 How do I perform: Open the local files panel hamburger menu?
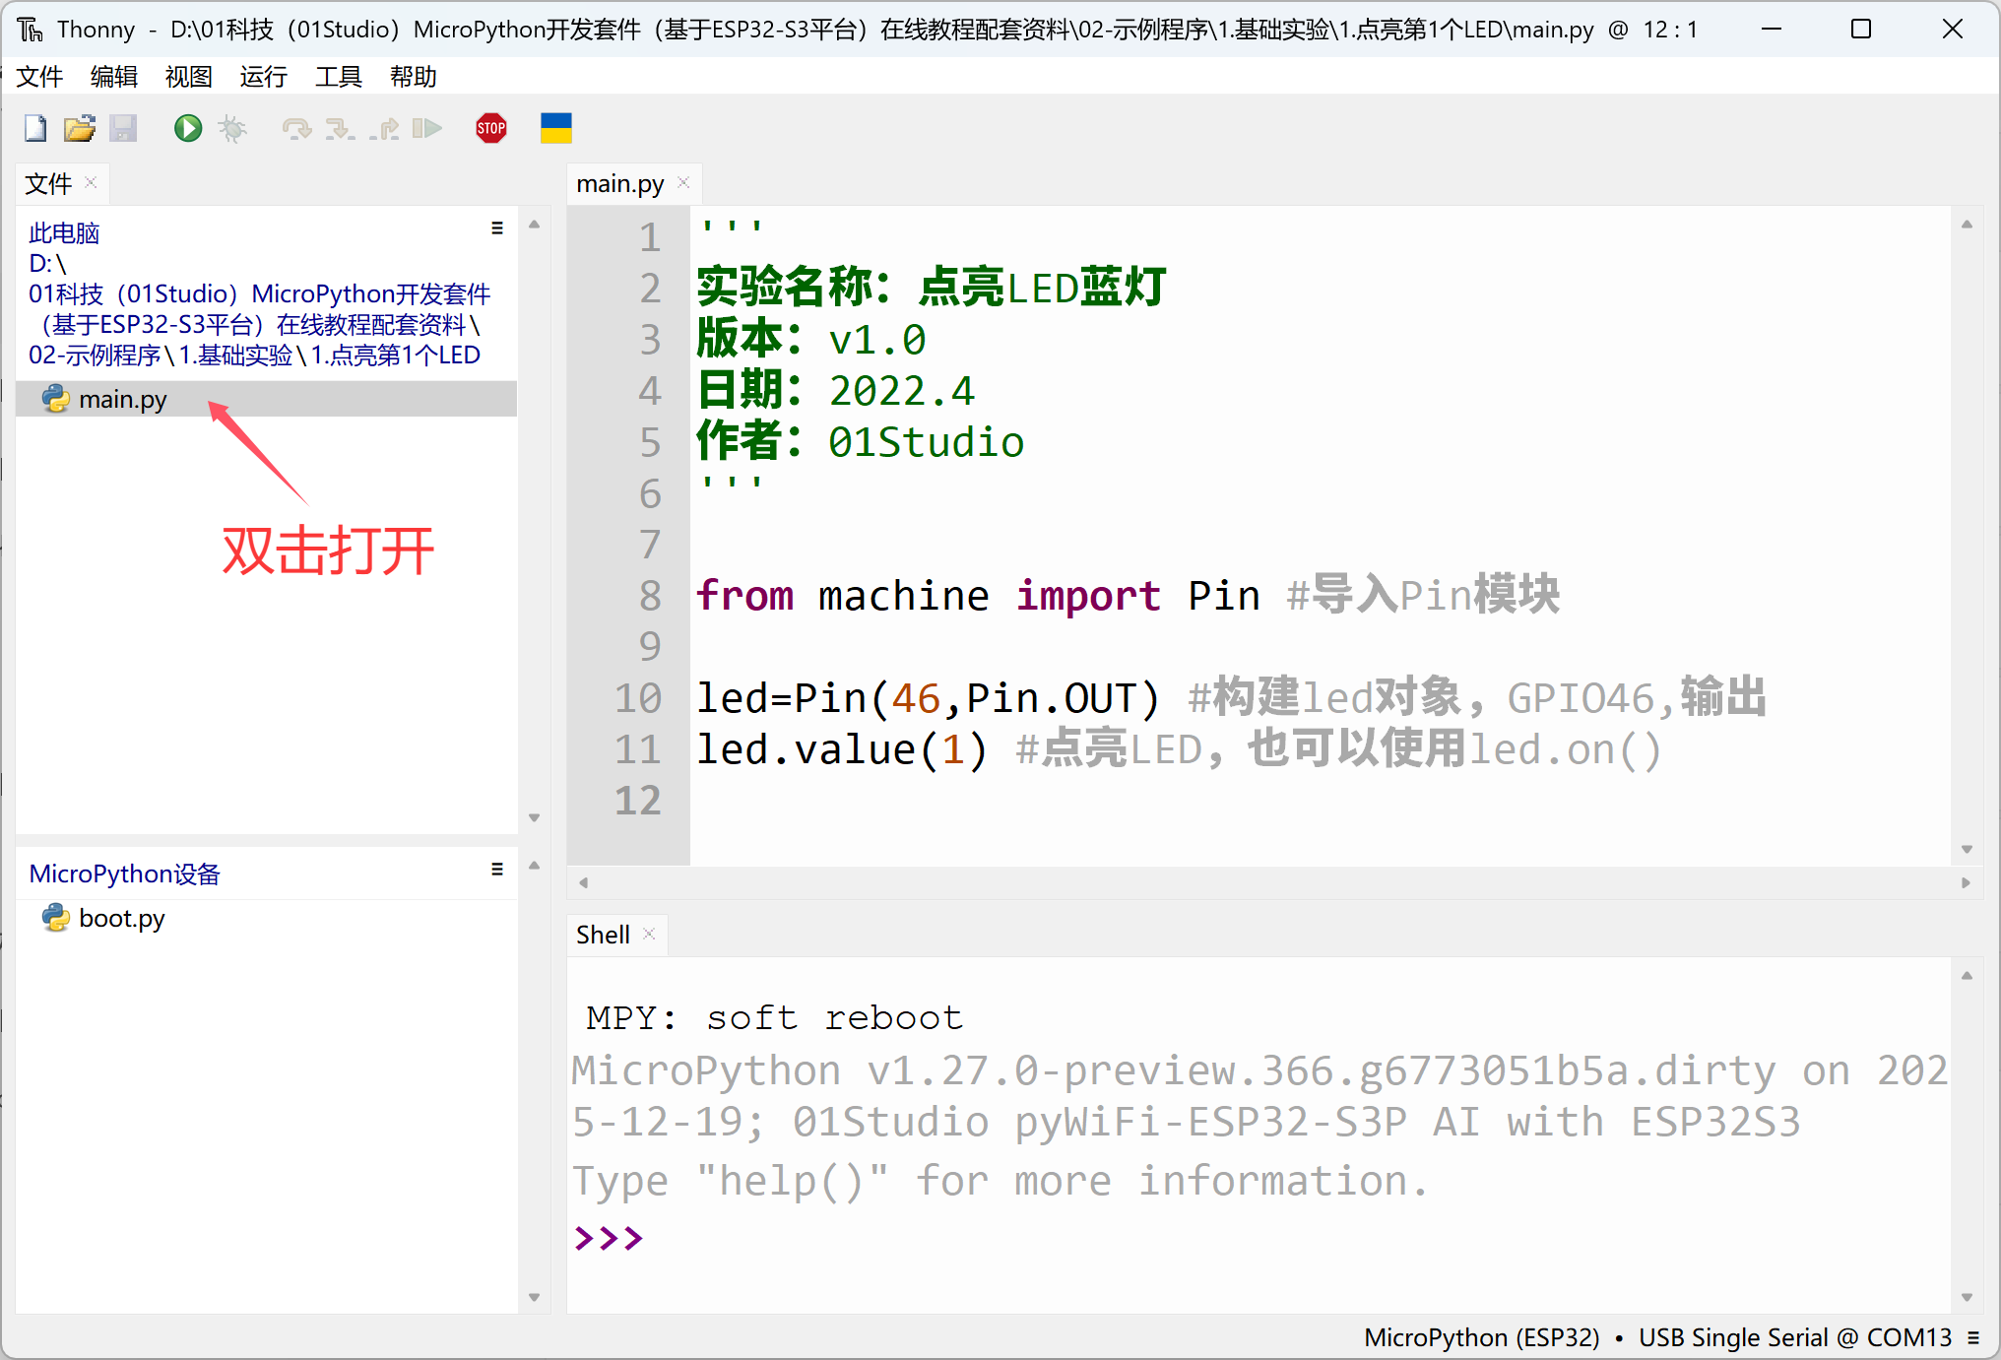click(x=497, y=228)
